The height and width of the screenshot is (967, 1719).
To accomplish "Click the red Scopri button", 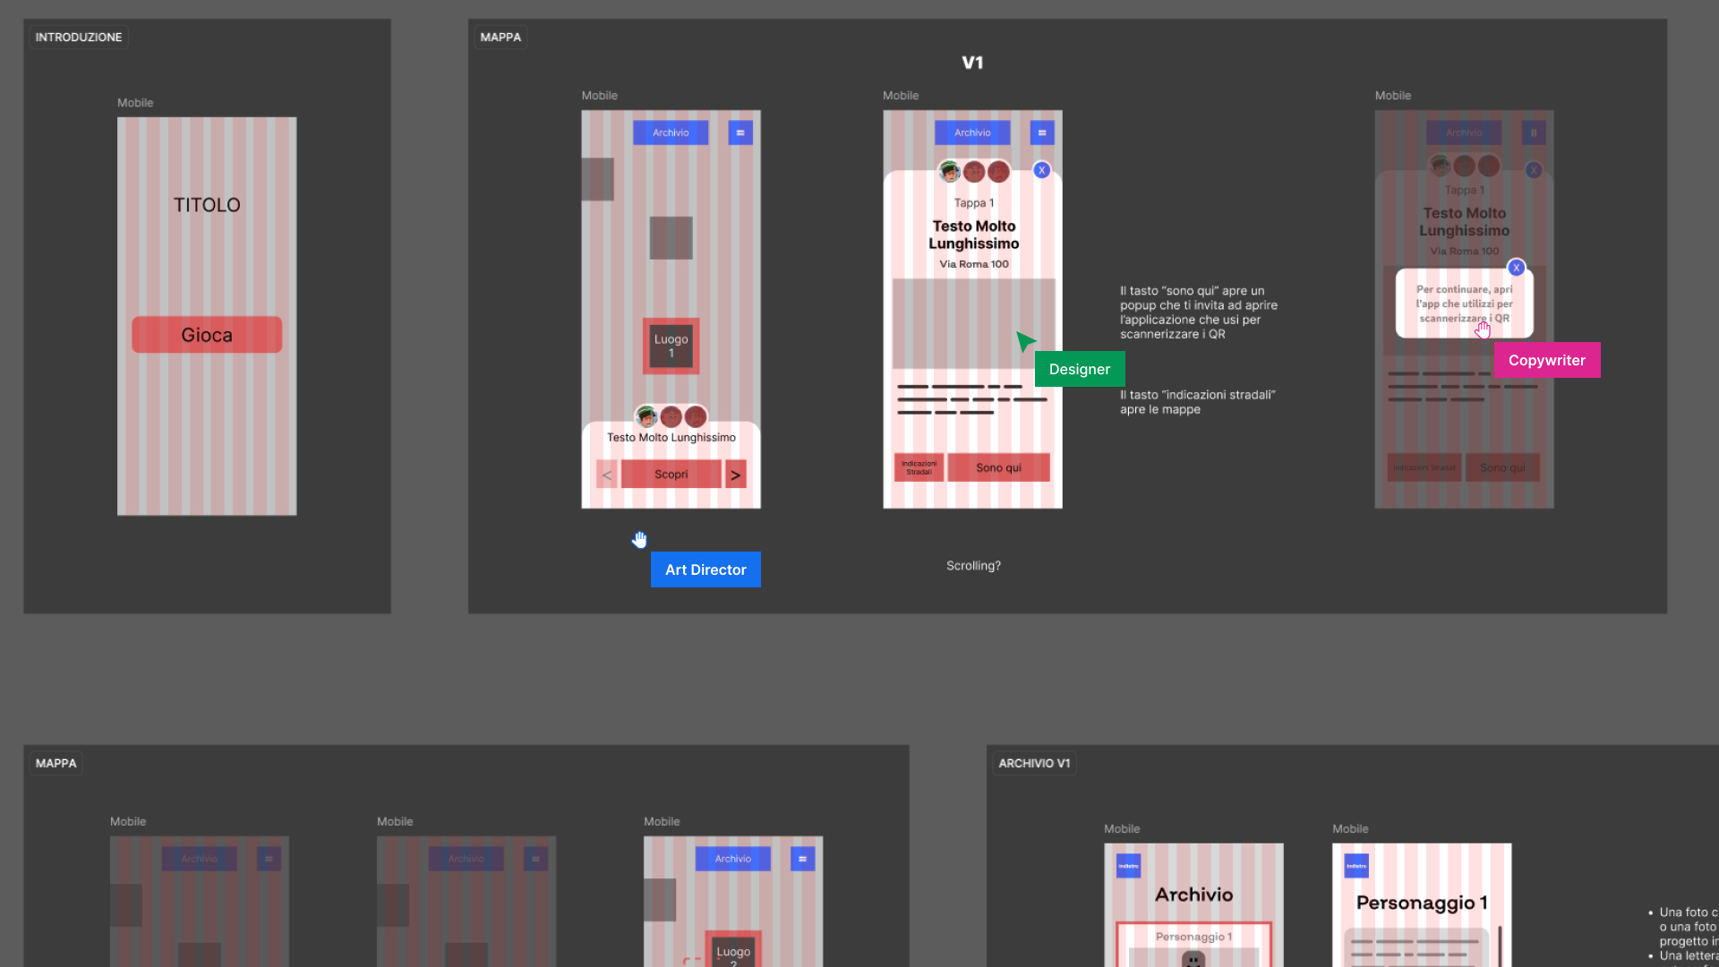I will (671, 475).
